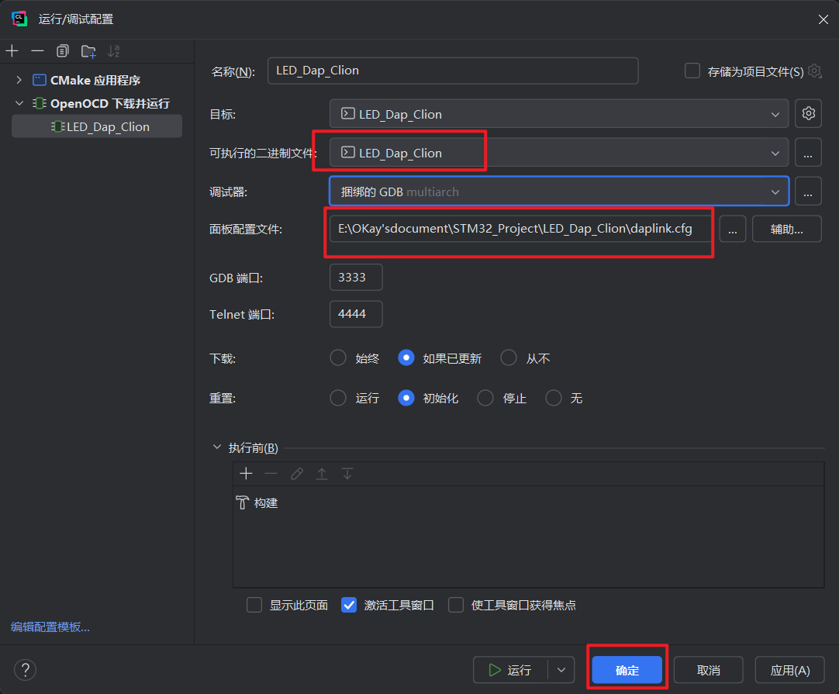
Task: Open the 目标 target dropdown
Action: point(559,113)
